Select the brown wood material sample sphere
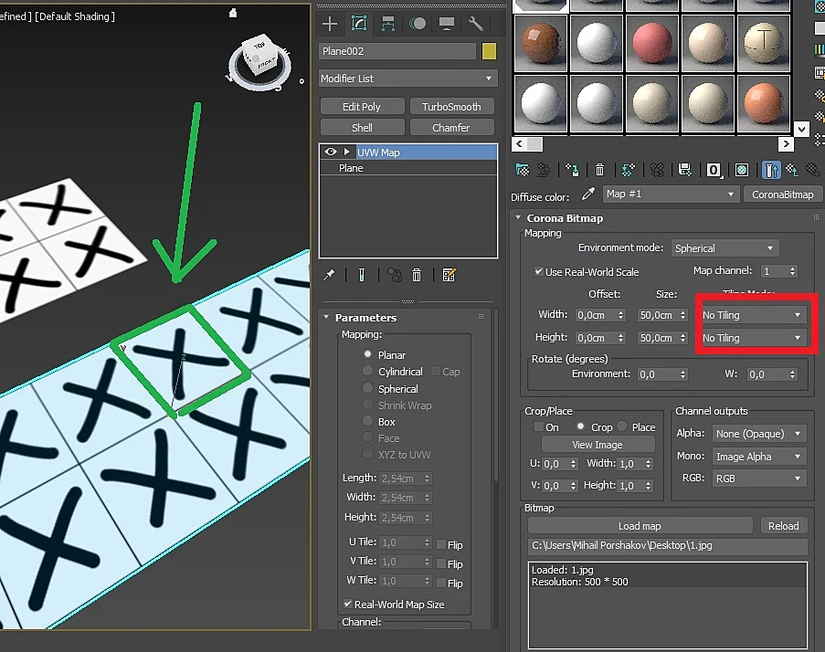Image resolution: width=825 pixels, height=652 pixels. (541, 43)
